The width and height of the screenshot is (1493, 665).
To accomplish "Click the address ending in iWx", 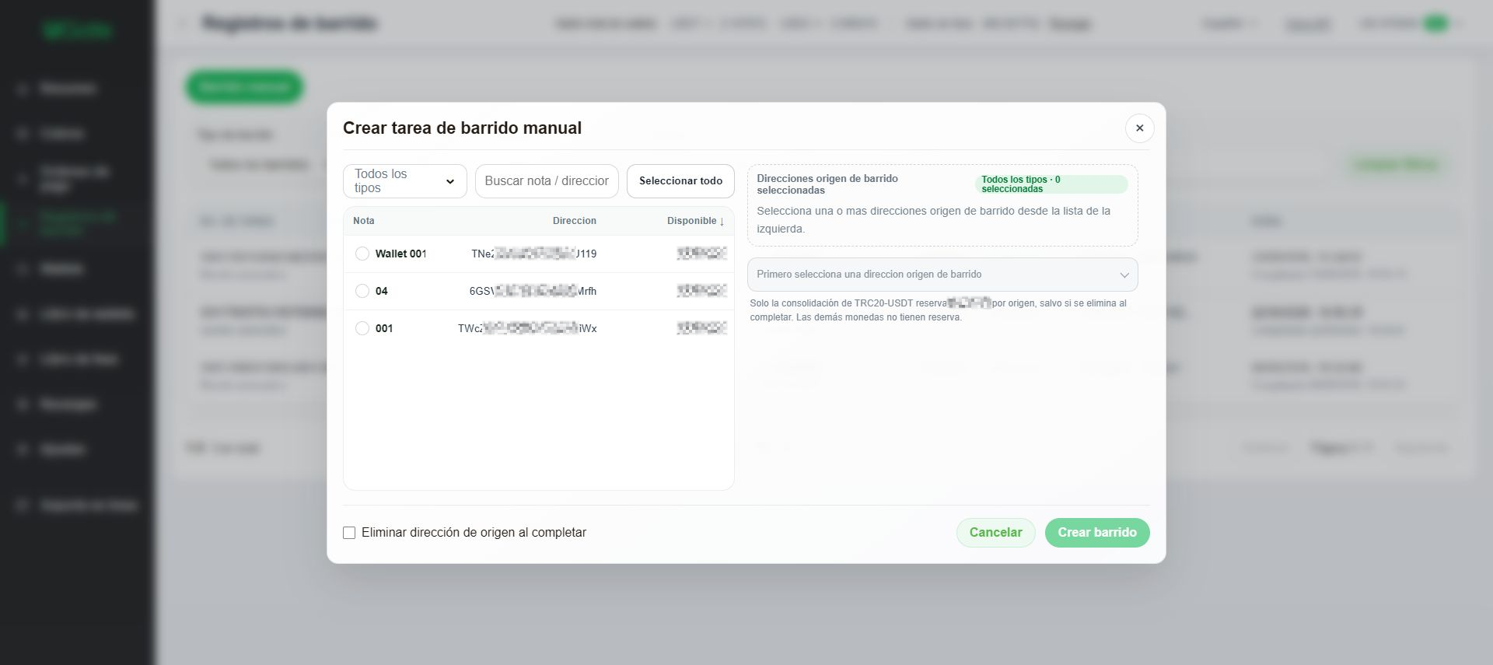I will point(527,328).
